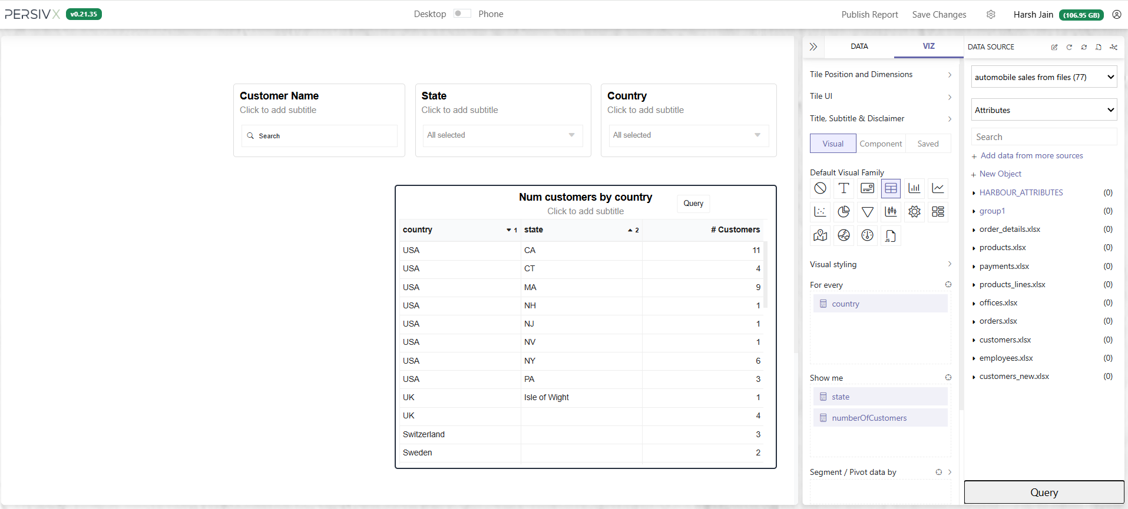Image resolution: width=1128 pixels, height=509 pixels.
Task: Click the circle icon next to Segment / Pivot data by
Action: click(x=939, y=472)
